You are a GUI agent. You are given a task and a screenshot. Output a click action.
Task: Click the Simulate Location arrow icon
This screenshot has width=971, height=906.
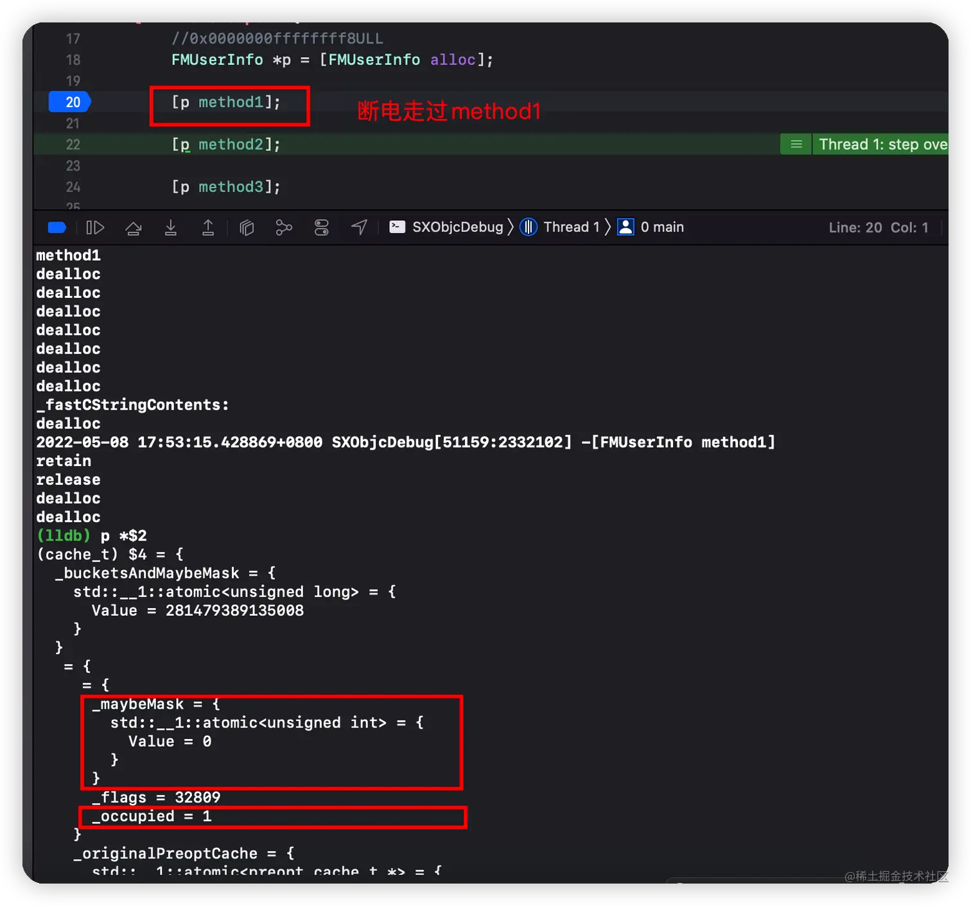[360, 227]
